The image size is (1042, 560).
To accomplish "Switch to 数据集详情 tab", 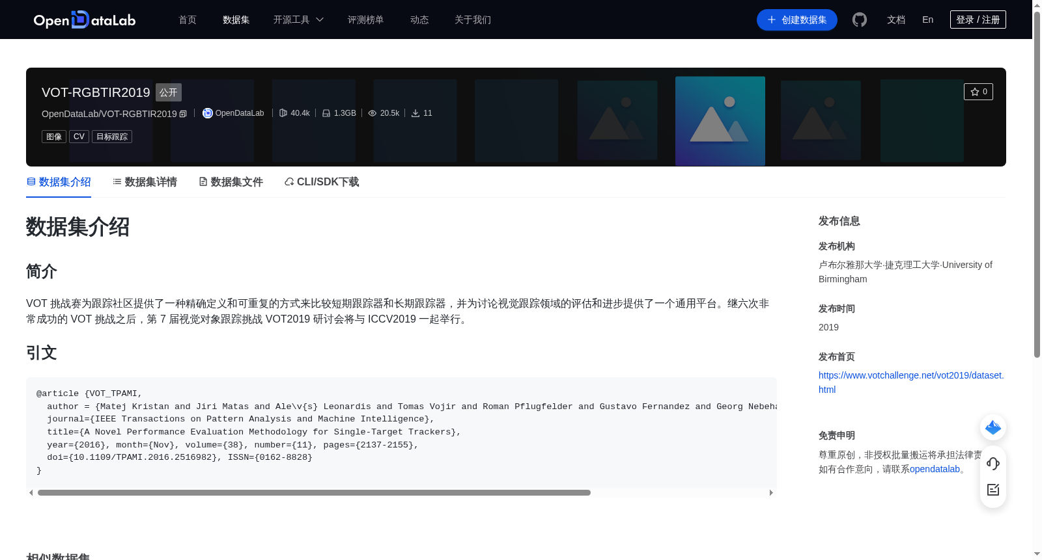I will click(145, 182).
